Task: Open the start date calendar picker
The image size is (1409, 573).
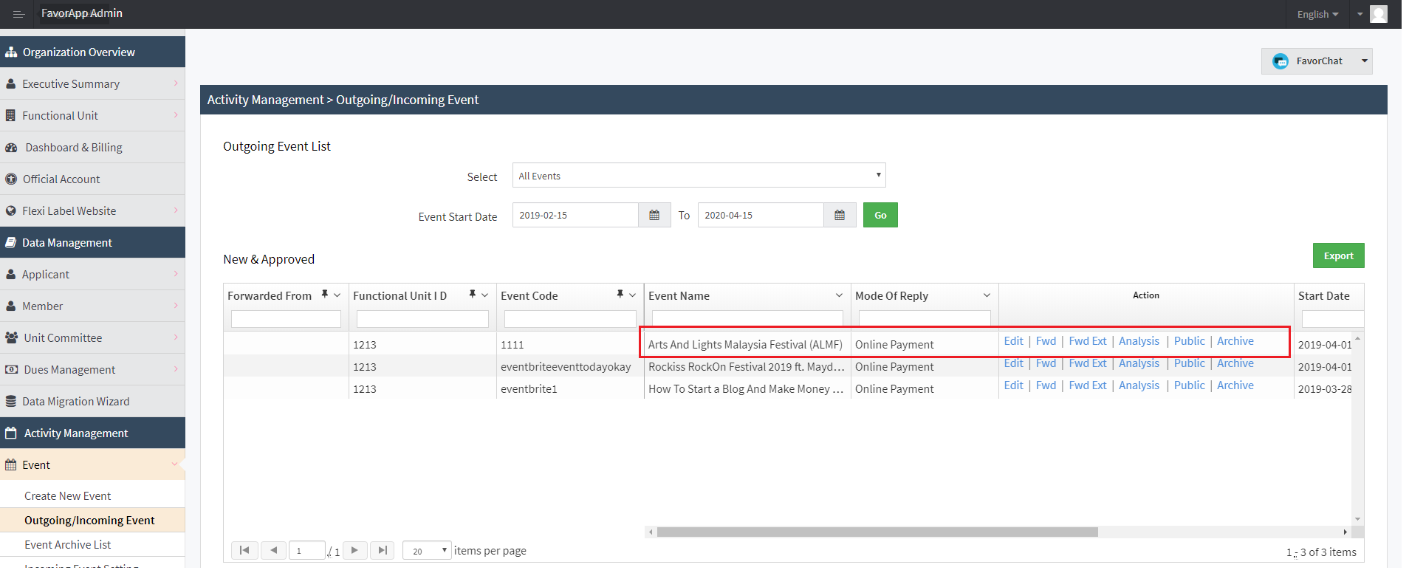Action: (654, 215)
